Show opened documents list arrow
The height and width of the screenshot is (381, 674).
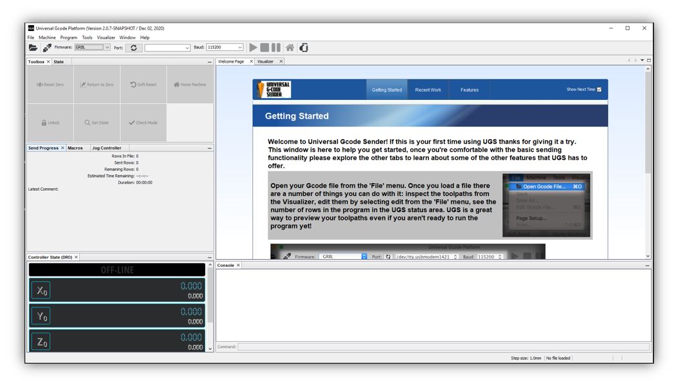pos(642,61)
